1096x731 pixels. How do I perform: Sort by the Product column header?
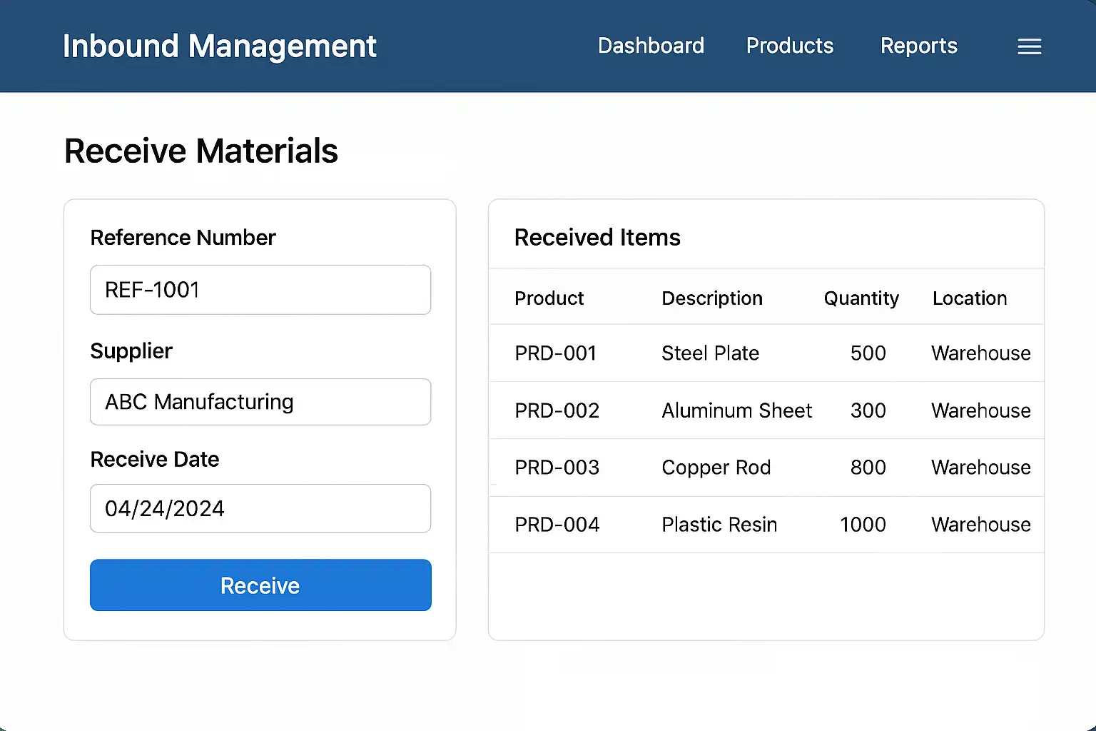pos(549,298)
